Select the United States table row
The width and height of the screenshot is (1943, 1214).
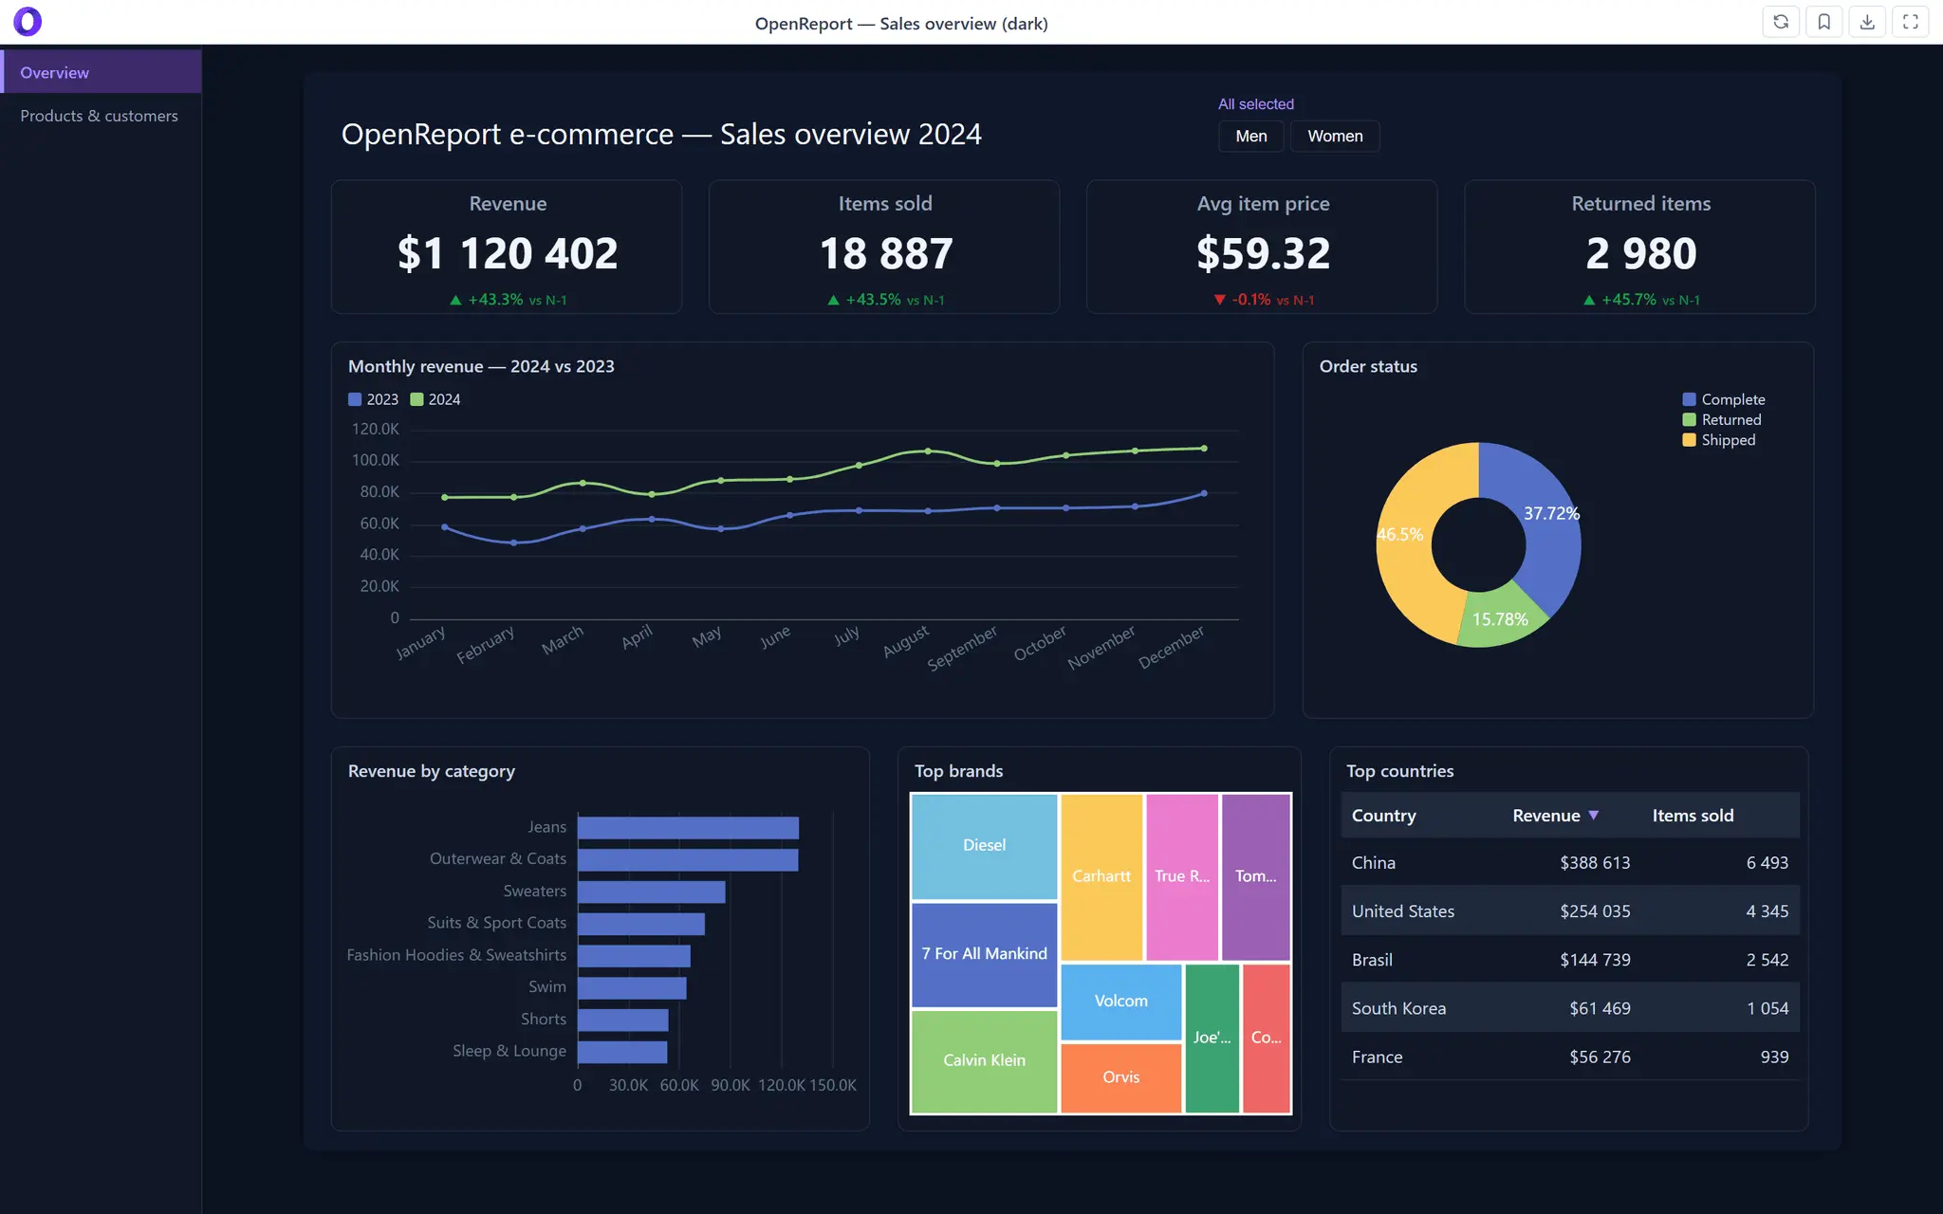coord(1570,910)
